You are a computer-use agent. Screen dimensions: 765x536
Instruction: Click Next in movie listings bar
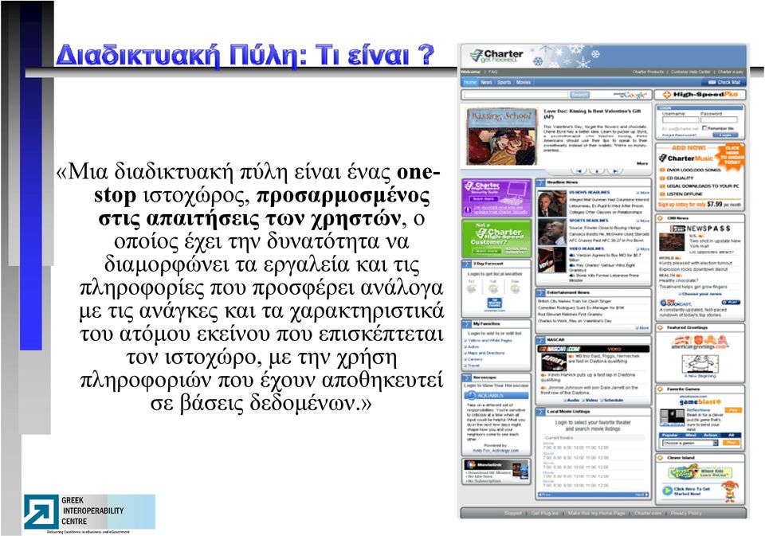pyautogui.click(x=642, y=495)
